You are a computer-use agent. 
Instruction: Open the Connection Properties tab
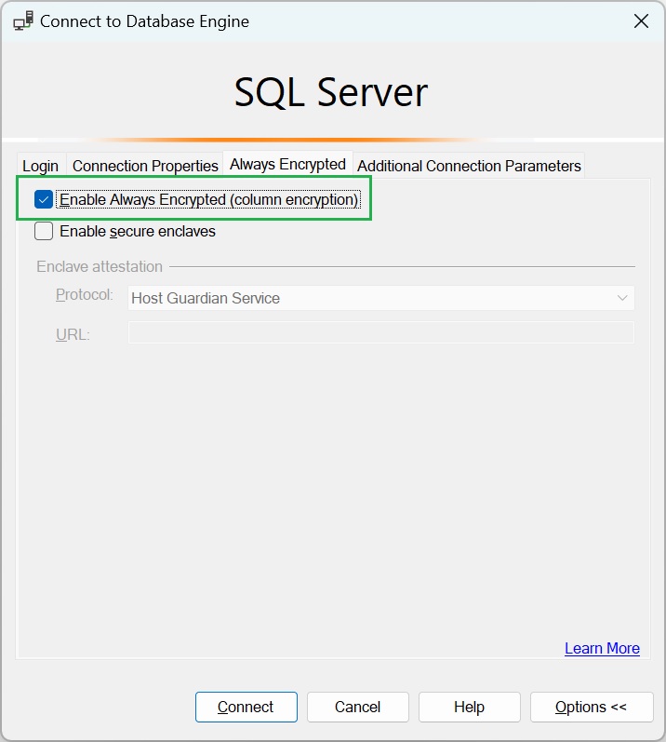point(145,166)
